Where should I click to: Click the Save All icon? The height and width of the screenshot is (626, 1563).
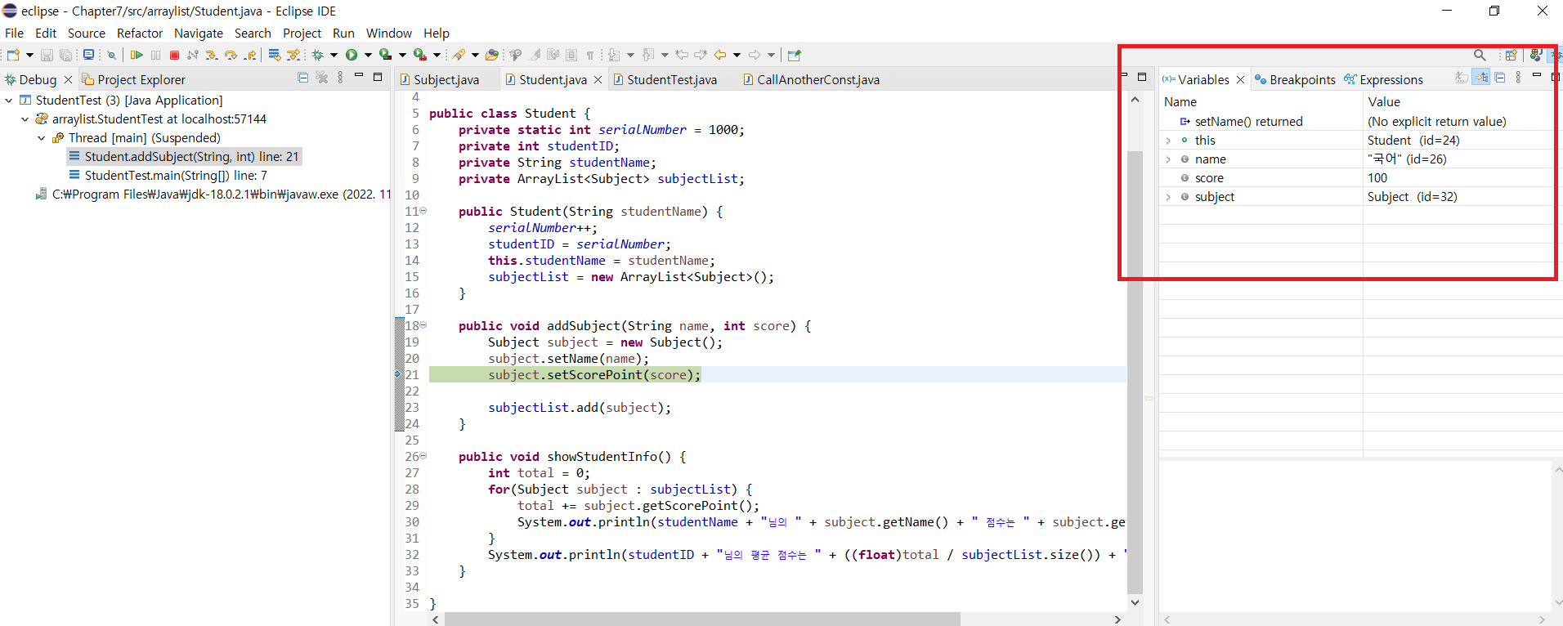point(65,55)
